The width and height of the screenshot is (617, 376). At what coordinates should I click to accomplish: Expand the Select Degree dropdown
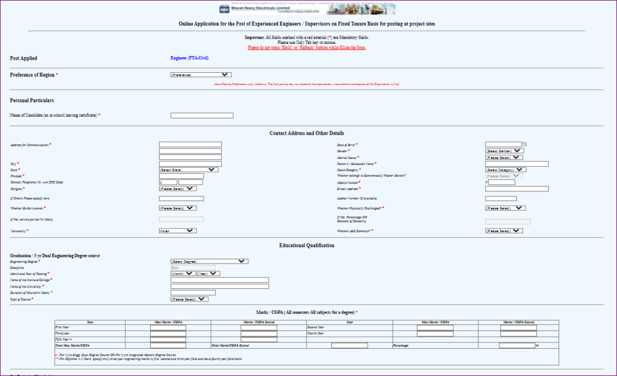(x=208, y=261)
